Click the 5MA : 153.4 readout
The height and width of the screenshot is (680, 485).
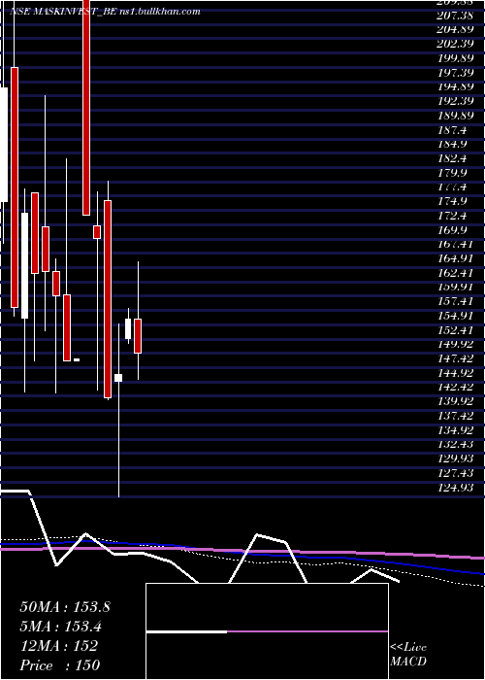(61, 627)
